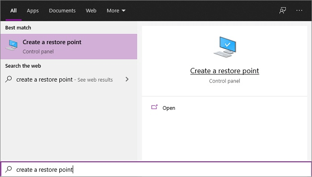This screenshot has height=177, width=312.
Task: Click the Open action icon
Action: pos(154,107)
